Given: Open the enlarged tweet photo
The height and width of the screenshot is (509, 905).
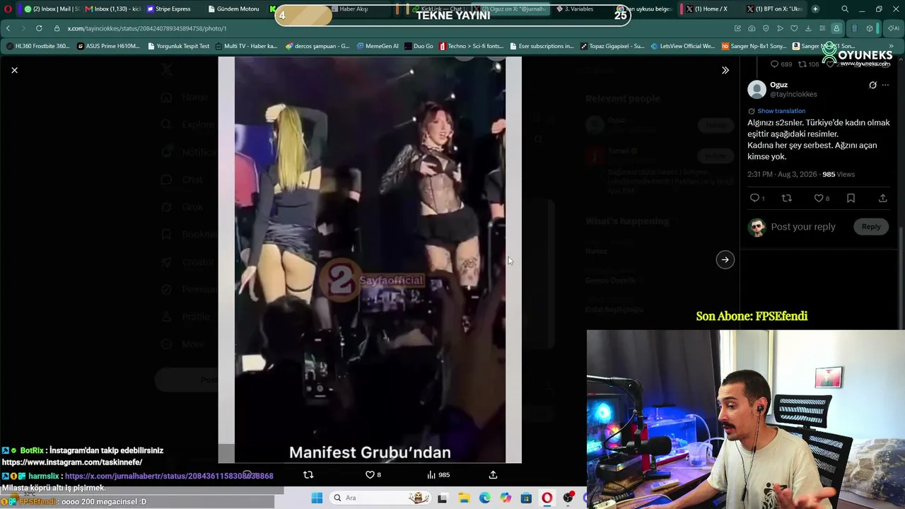Looking at the screenshot, I should point(370,260).
